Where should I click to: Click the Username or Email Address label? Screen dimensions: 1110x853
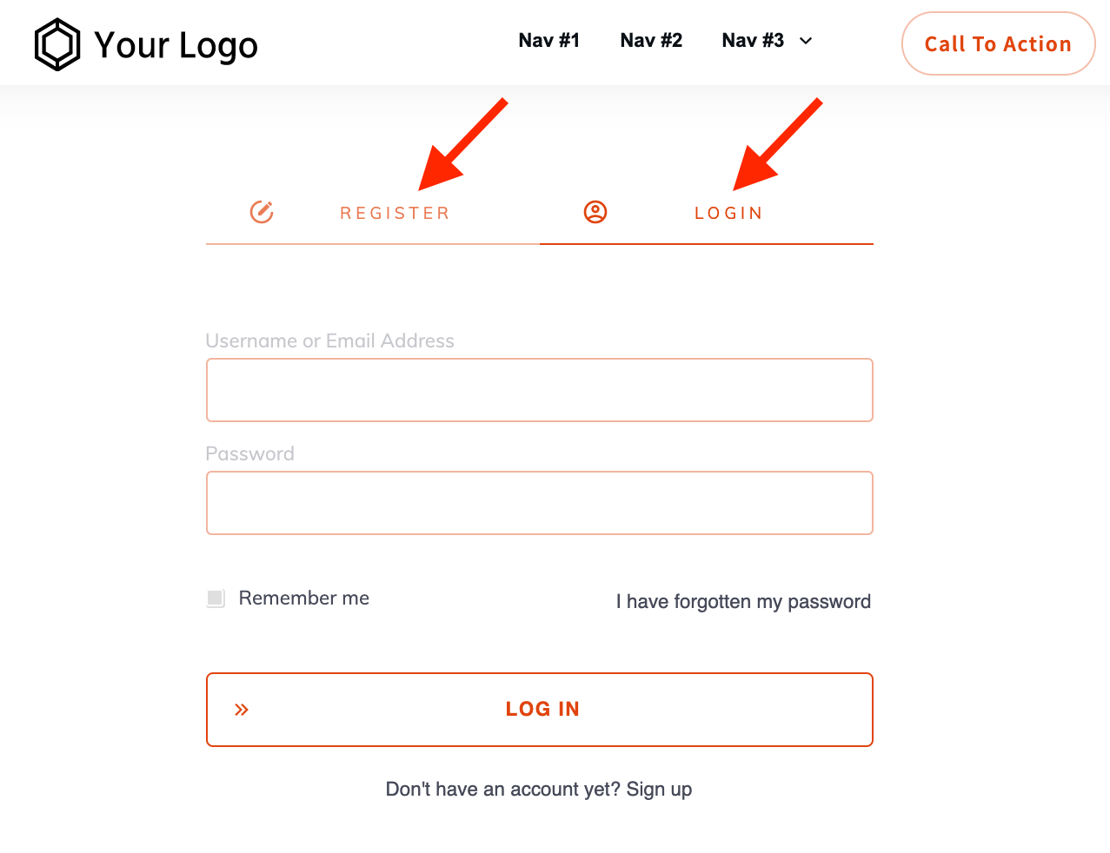[329, 341]
